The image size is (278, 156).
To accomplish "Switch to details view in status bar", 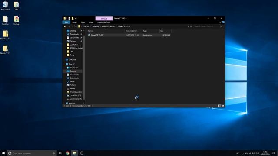I will click(x=219, y=106).
